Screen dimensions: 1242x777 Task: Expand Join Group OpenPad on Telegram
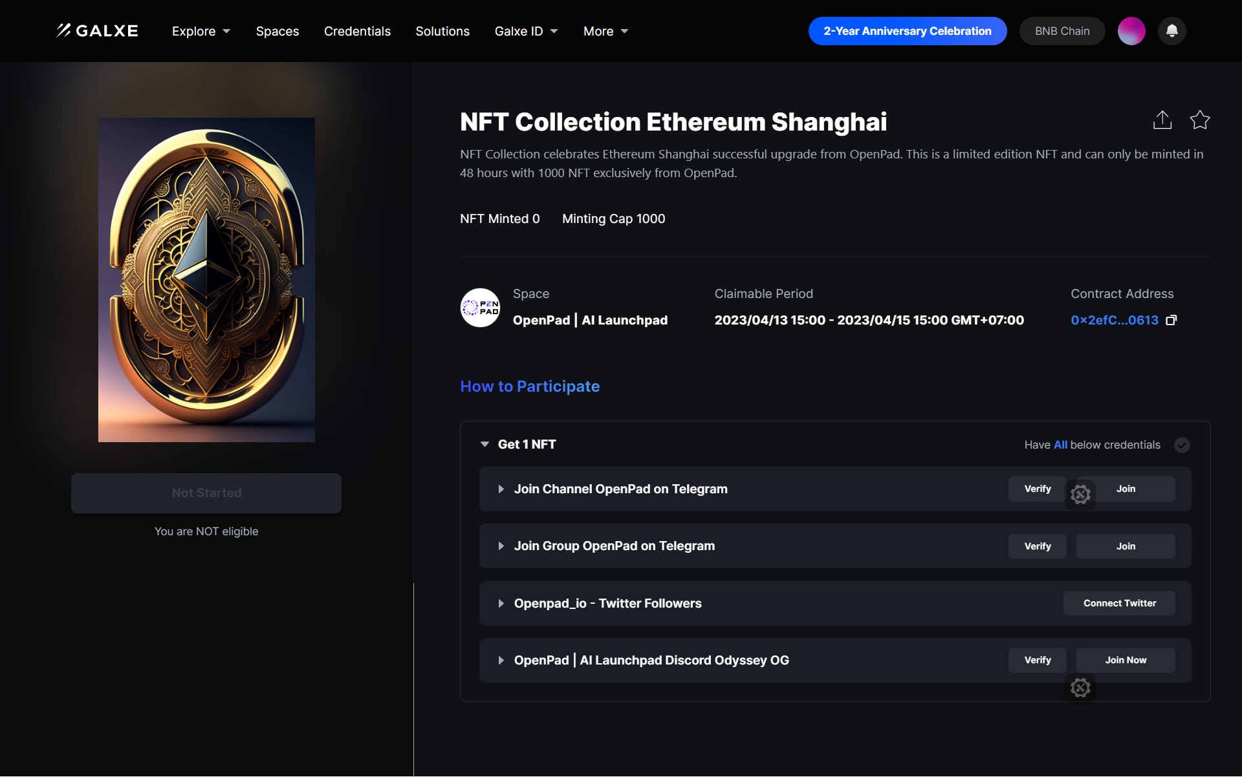tap(501, 546)
